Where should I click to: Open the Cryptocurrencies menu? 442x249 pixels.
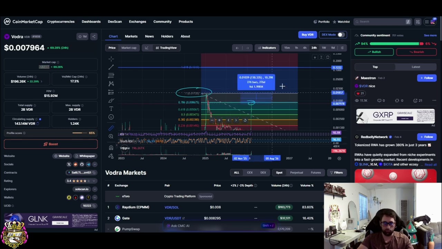coord(61,21)
